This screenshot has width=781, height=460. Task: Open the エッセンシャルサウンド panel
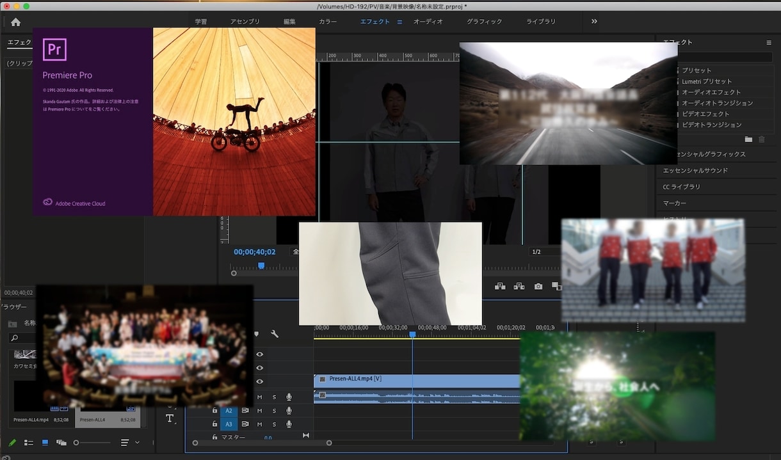coord(695,171)
